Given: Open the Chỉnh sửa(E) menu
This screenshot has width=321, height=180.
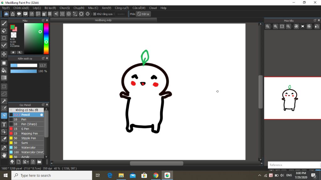Looking at the screenshot, I should (21, 8).
